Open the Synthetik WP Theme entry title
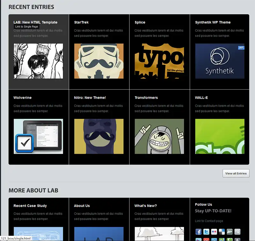 pos(213,22)
